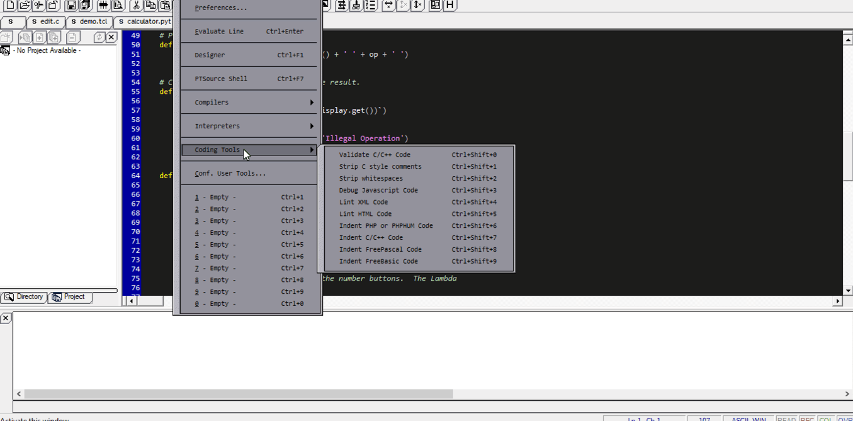Click the Cut scissors toolbar icon
This screenshot has width=853, height=421.
[x=136, y=6]
